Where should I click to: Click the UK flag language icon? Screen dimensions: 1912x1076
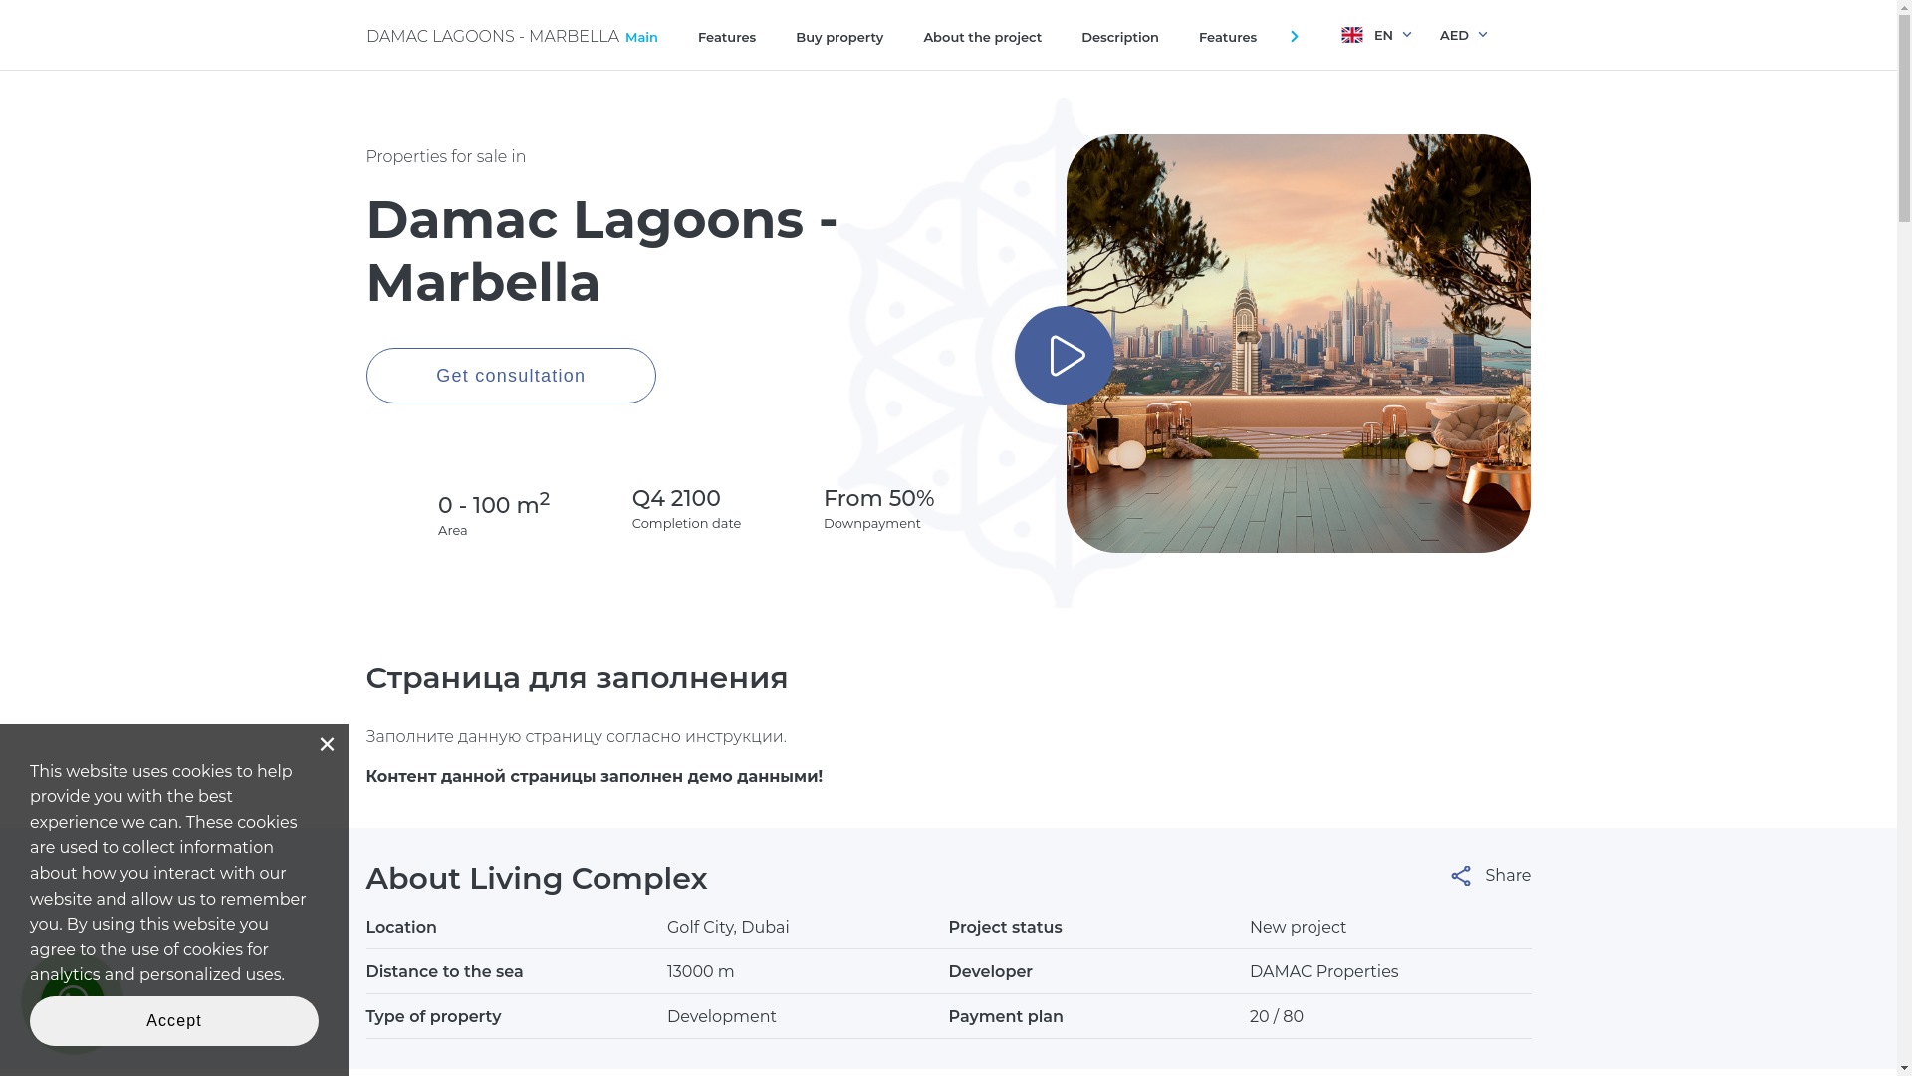1351,35
